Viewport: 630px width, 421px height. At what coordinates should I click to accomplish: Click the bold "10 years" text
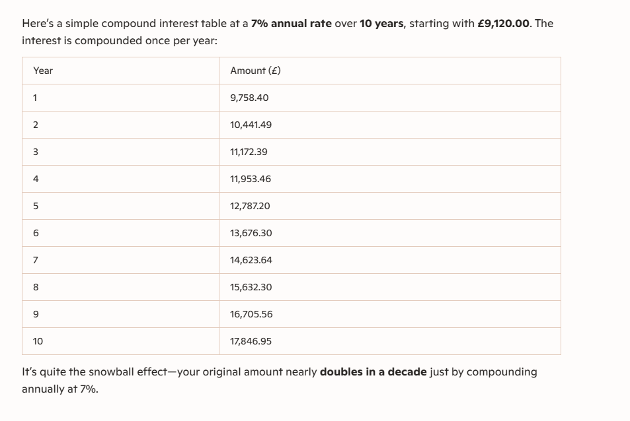(381, 24)
